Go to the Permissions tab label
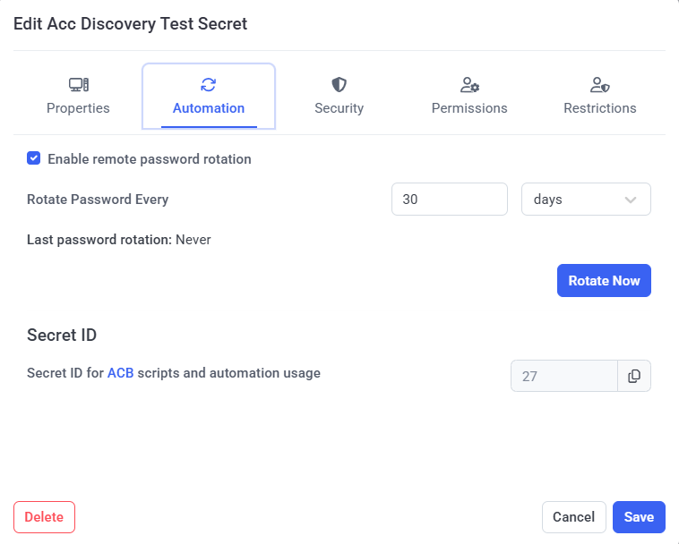The image size is (679, 544). 469,108
